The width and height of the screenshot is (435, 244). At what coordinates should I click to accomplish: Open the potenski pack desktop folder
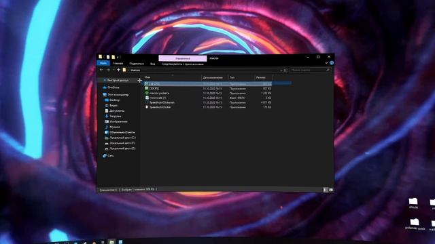(415, 224)
